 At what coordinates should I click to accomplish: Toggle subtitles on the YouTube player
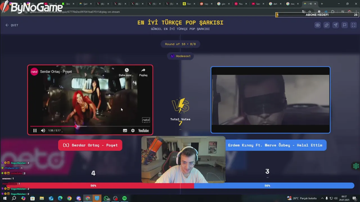125,130
